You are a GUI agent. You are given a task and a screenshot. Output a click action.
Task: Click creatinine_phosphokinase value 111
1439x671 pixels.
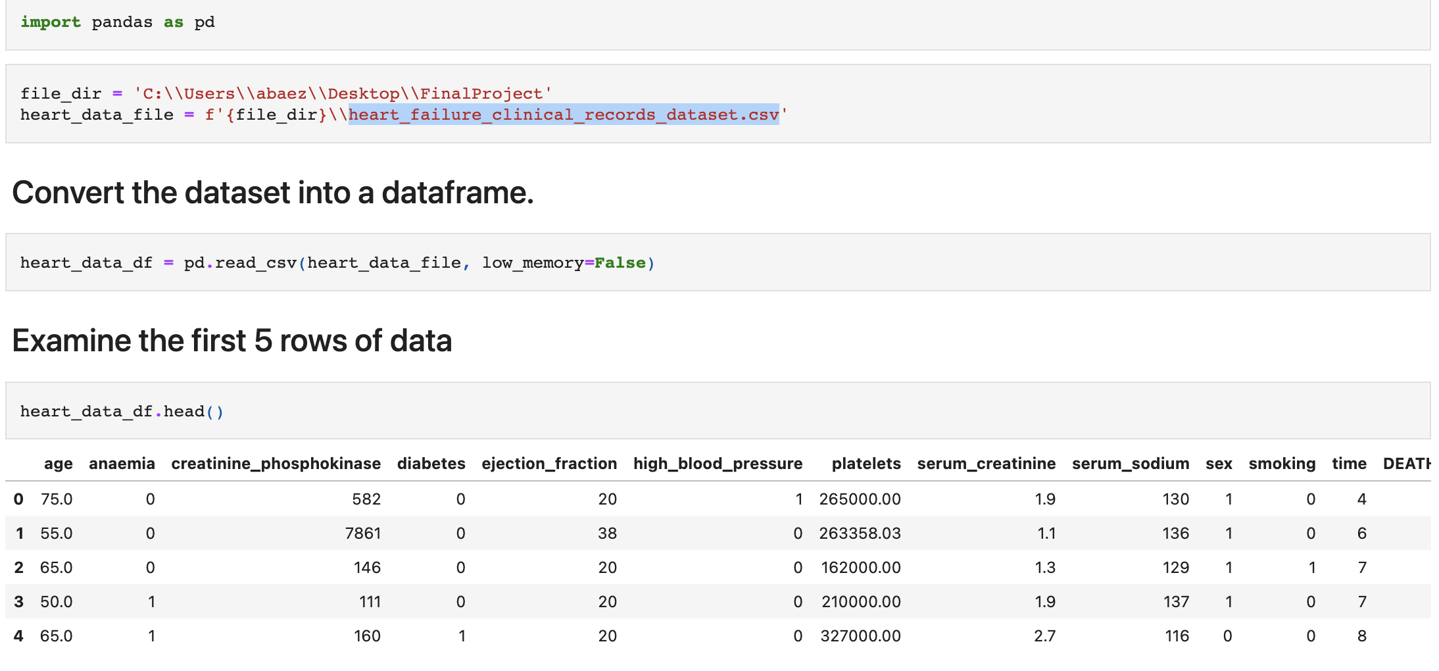point(370,602)
